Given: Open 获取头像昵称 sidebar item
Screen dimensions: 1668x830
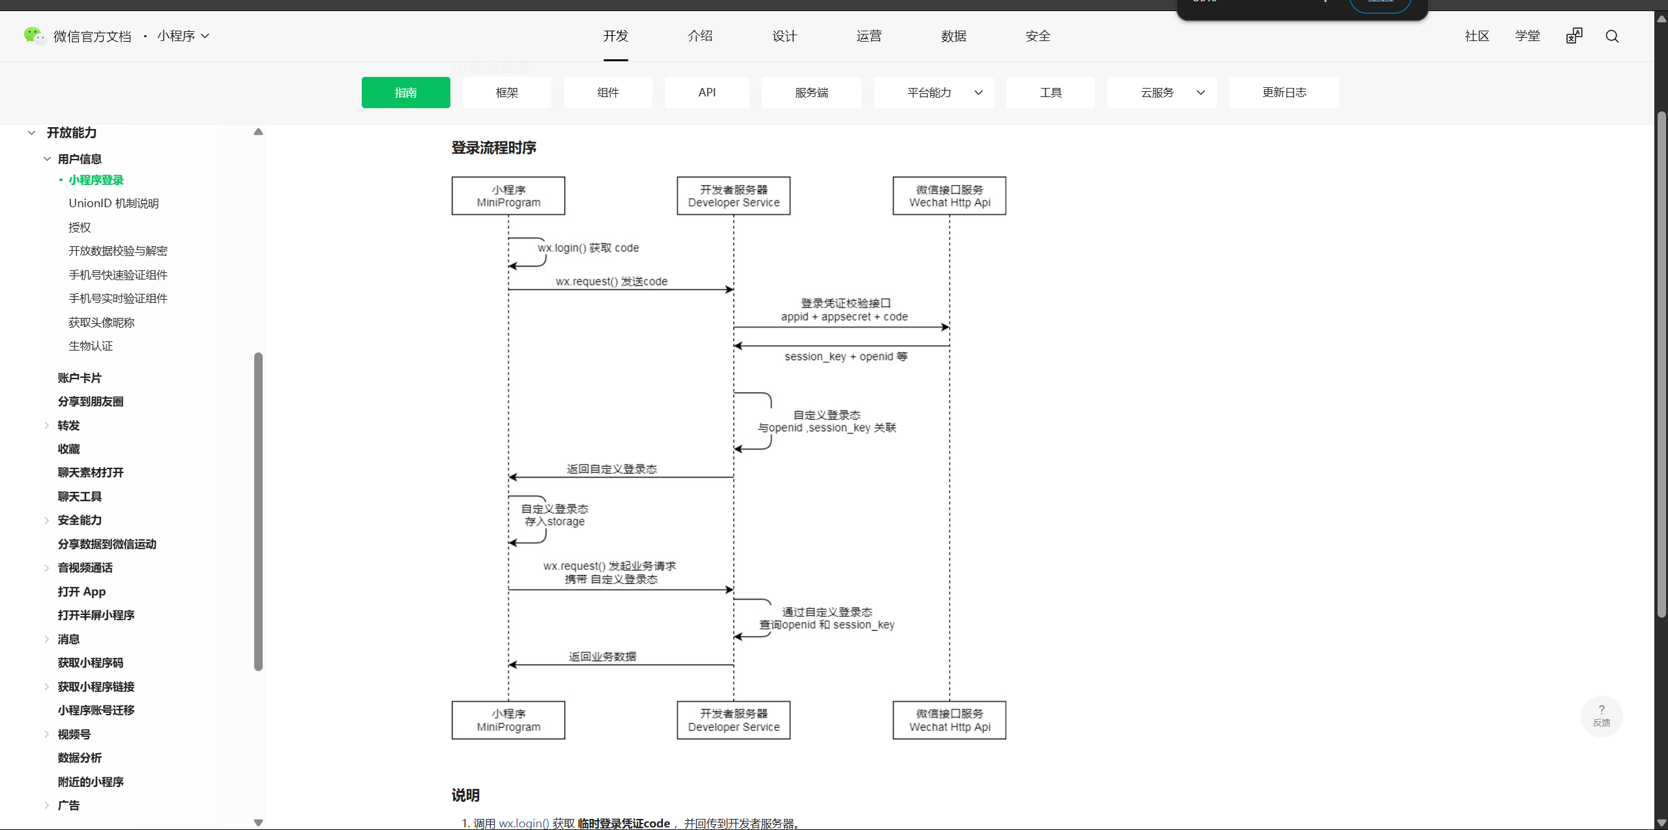Looking at the screenshot, I should 102,322.
